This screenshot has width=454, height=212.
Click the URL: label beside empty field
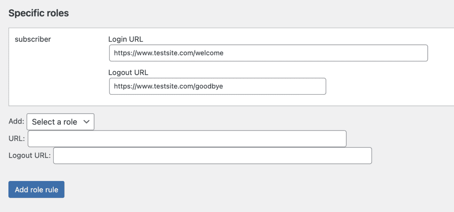click(x=17, y=139)
